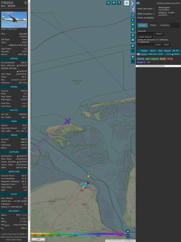Screen dimensions: 181x242
Task: Toggle the M map option
Action: [133, 40]
